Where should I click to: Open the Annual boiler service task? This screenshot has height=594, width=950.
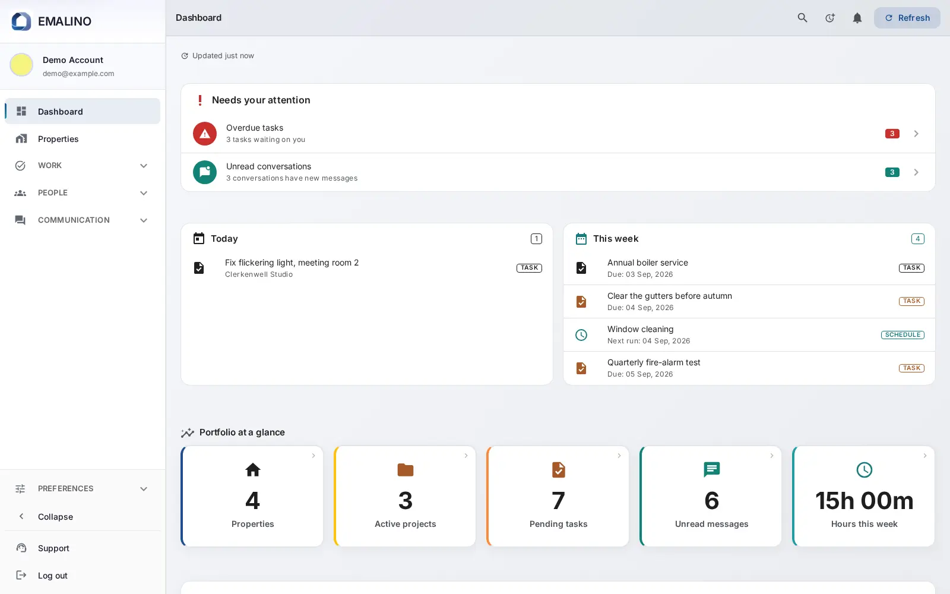pyautogui.click(x=749, y=268)
